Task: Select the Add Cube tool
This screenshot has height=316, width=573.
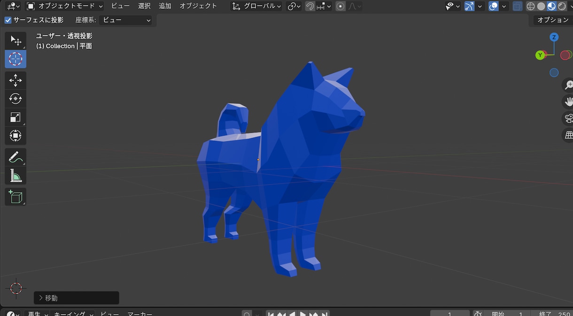Action: [x=15, y=197]
